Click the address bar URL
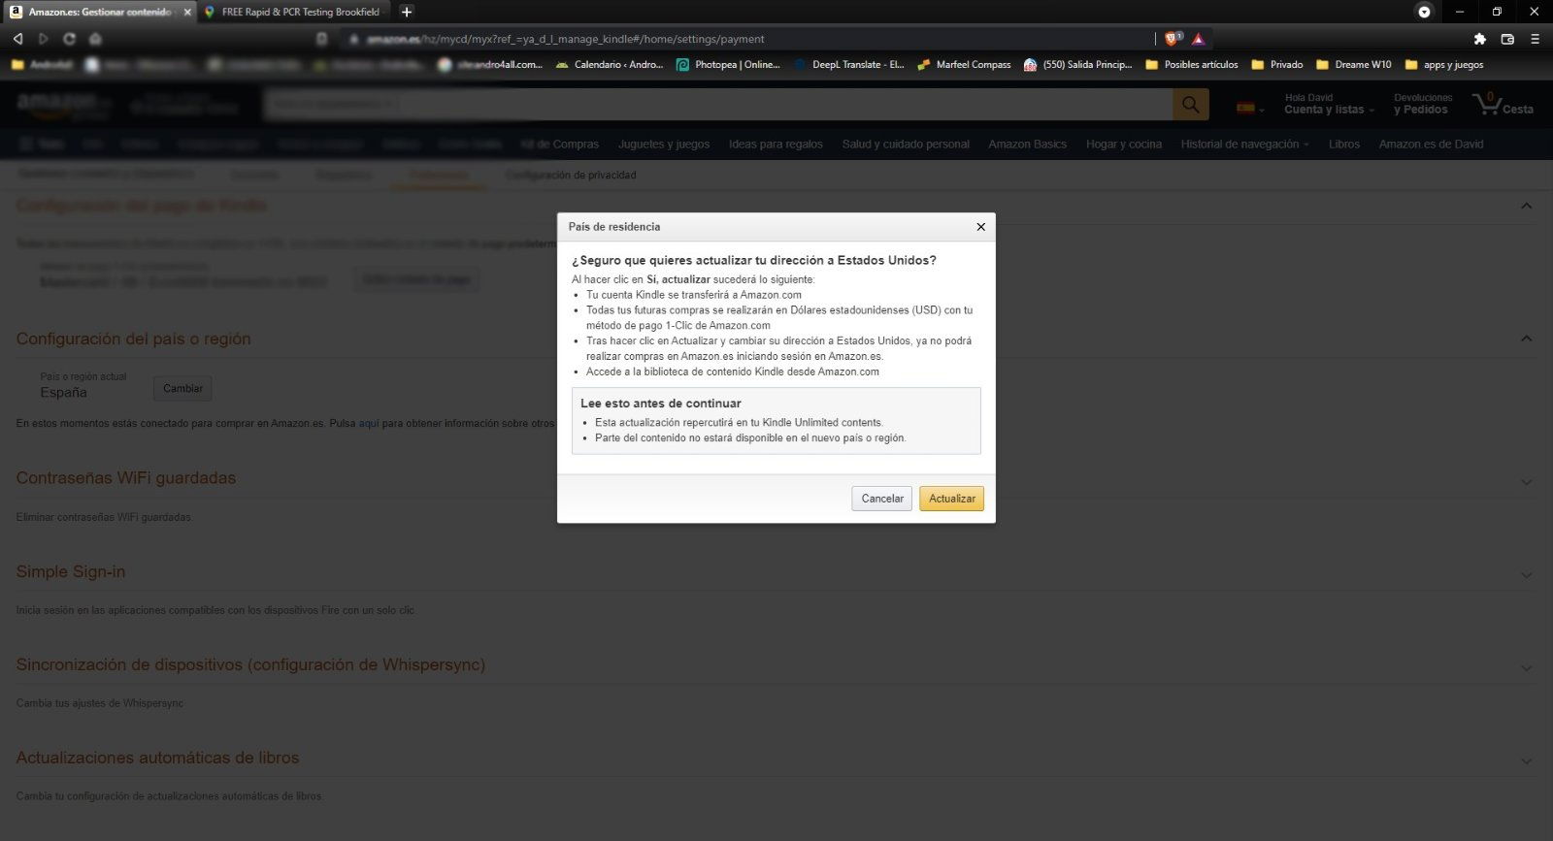Screen dimensions: 1553x841 (565, 39)
